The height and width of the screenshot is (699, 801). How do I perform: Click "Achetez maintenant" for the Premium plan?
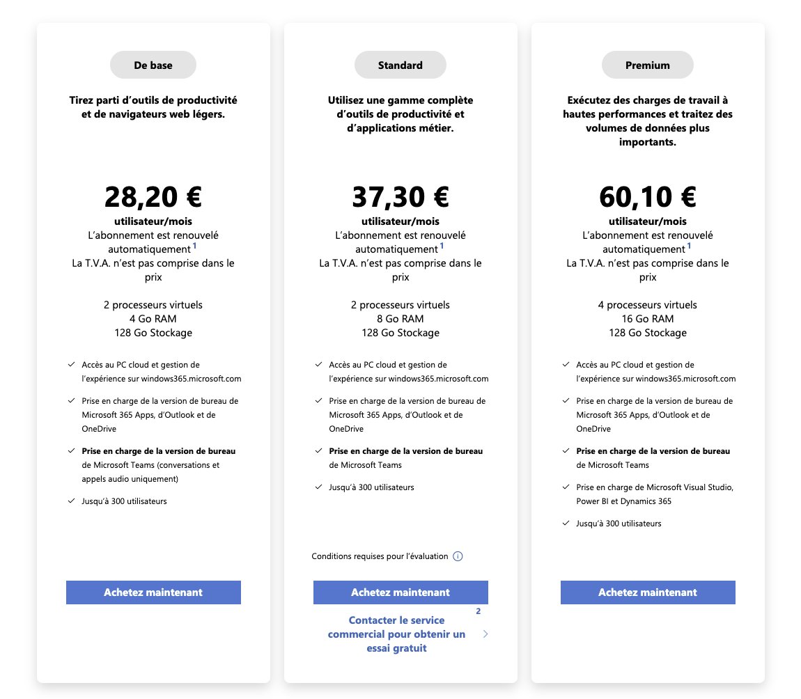(647, 592)
